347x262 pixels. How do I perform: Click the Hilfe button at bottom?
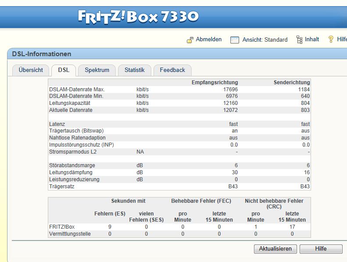pos(321,249)
